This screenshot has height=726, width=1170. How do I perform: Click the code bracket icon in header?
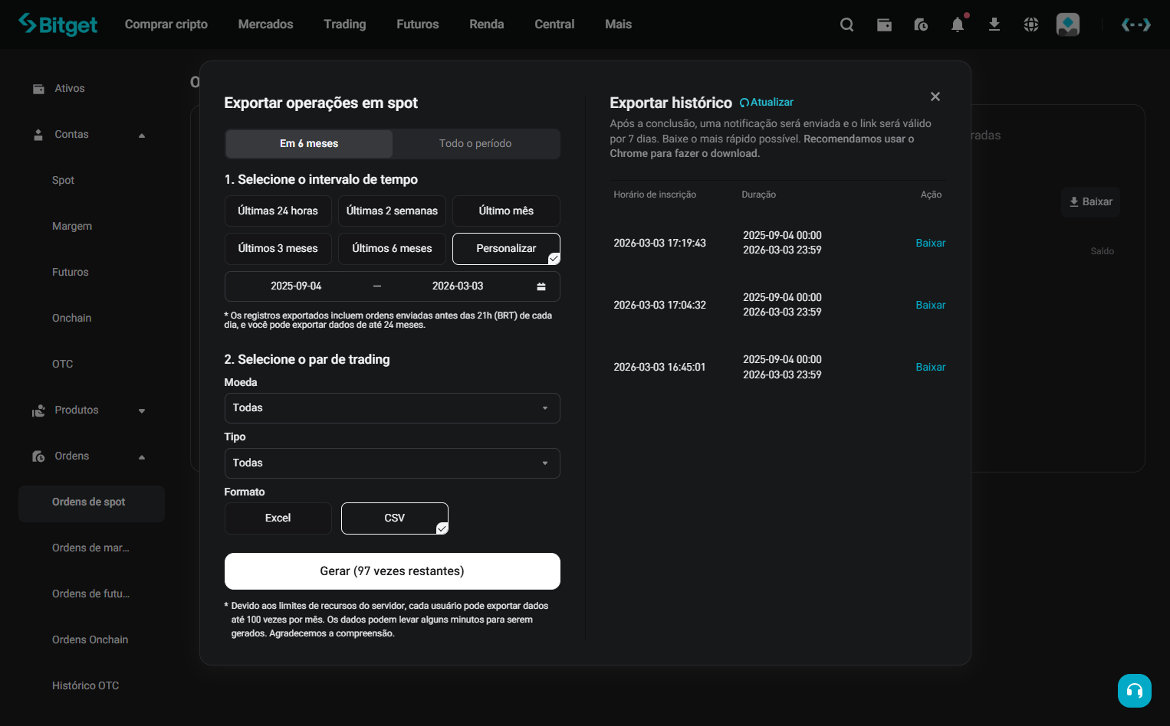click(1135, 25)
